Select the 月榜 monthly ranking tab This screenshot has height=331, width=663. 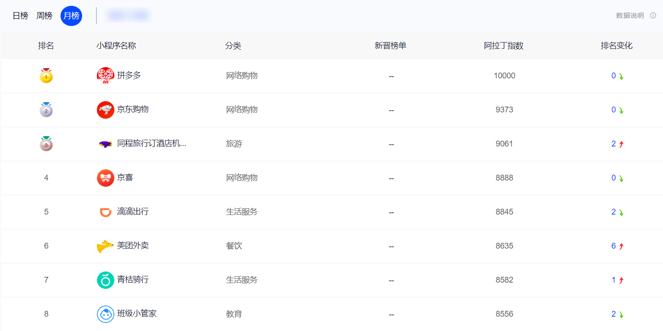(71, 16)
